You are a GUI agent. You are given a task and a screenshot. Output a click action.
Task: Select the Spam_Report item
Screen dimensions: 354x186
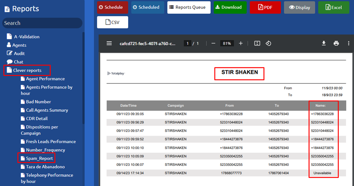click(39, 158)
